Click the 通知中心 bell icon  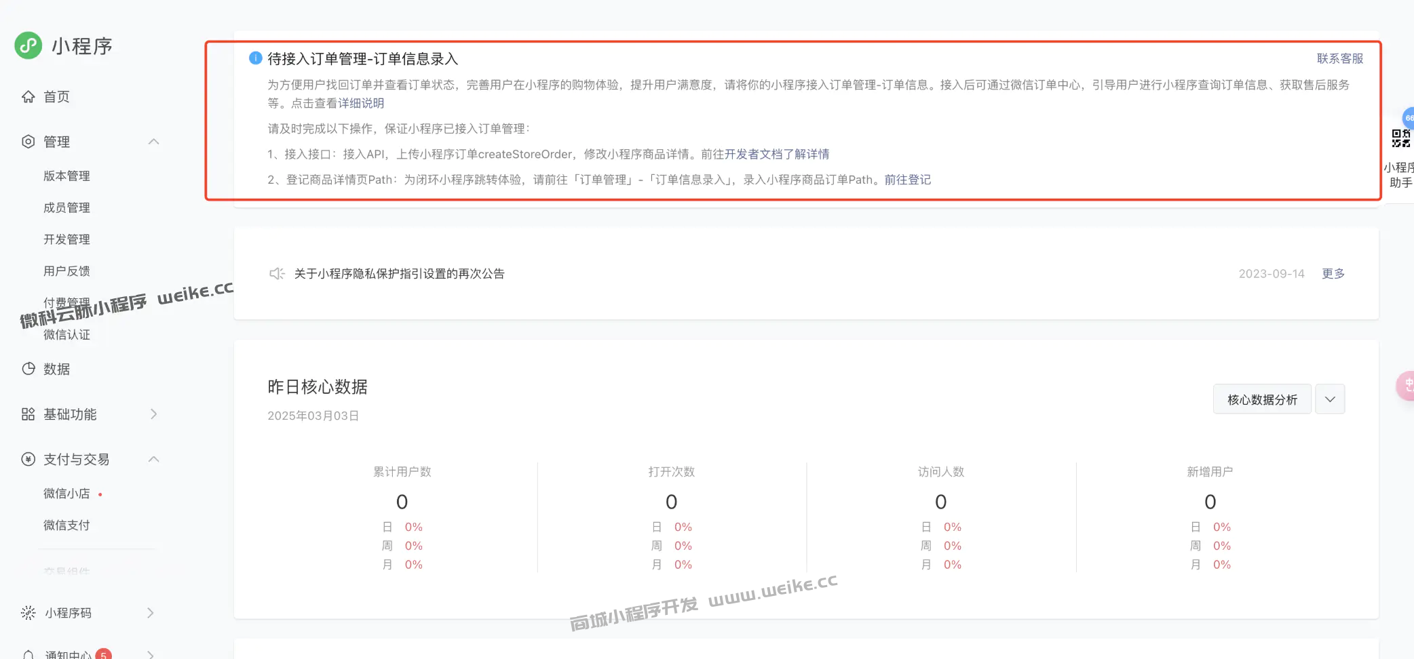pos(28,655)
